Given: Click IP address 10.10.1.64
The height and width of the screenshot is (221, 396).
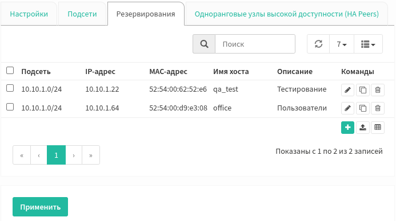Looking at the screenshot, I should point(102,108).
